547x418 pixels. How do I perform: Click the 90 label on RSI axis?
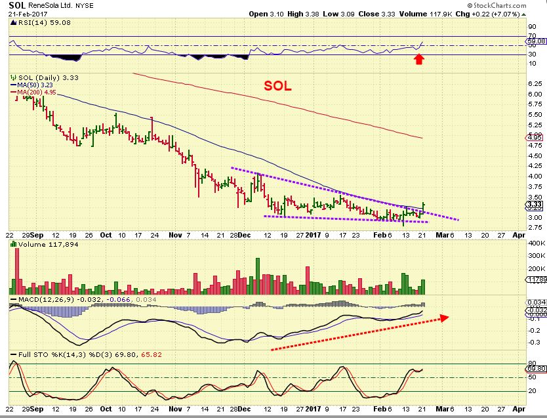(x=532, y=27)
